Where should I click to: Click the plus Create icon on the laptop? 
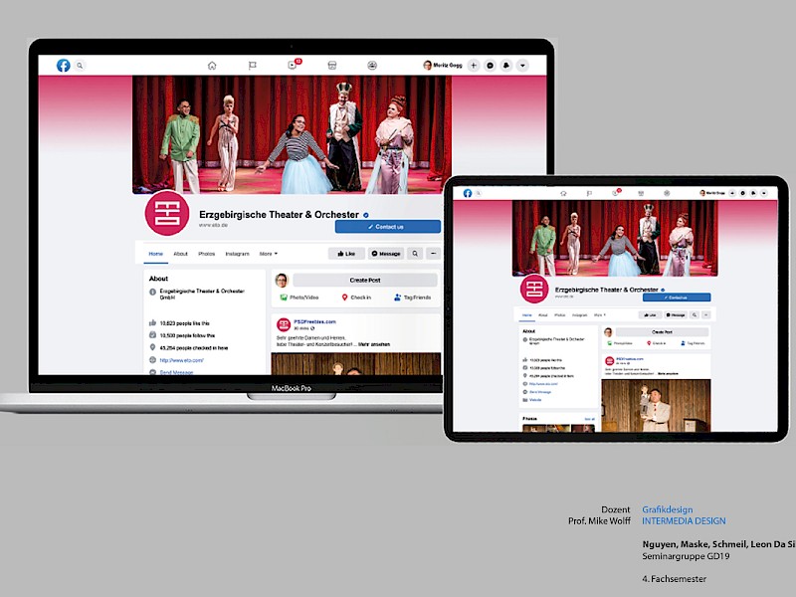(474, 65)
